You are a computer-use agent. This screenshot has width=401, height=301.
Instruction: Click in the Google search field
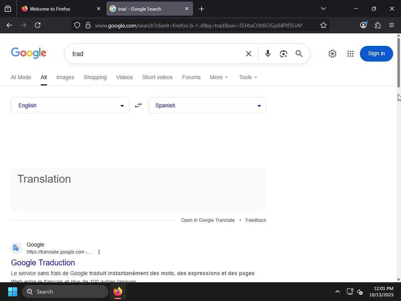pyautogui.click(x=156, y=54)
